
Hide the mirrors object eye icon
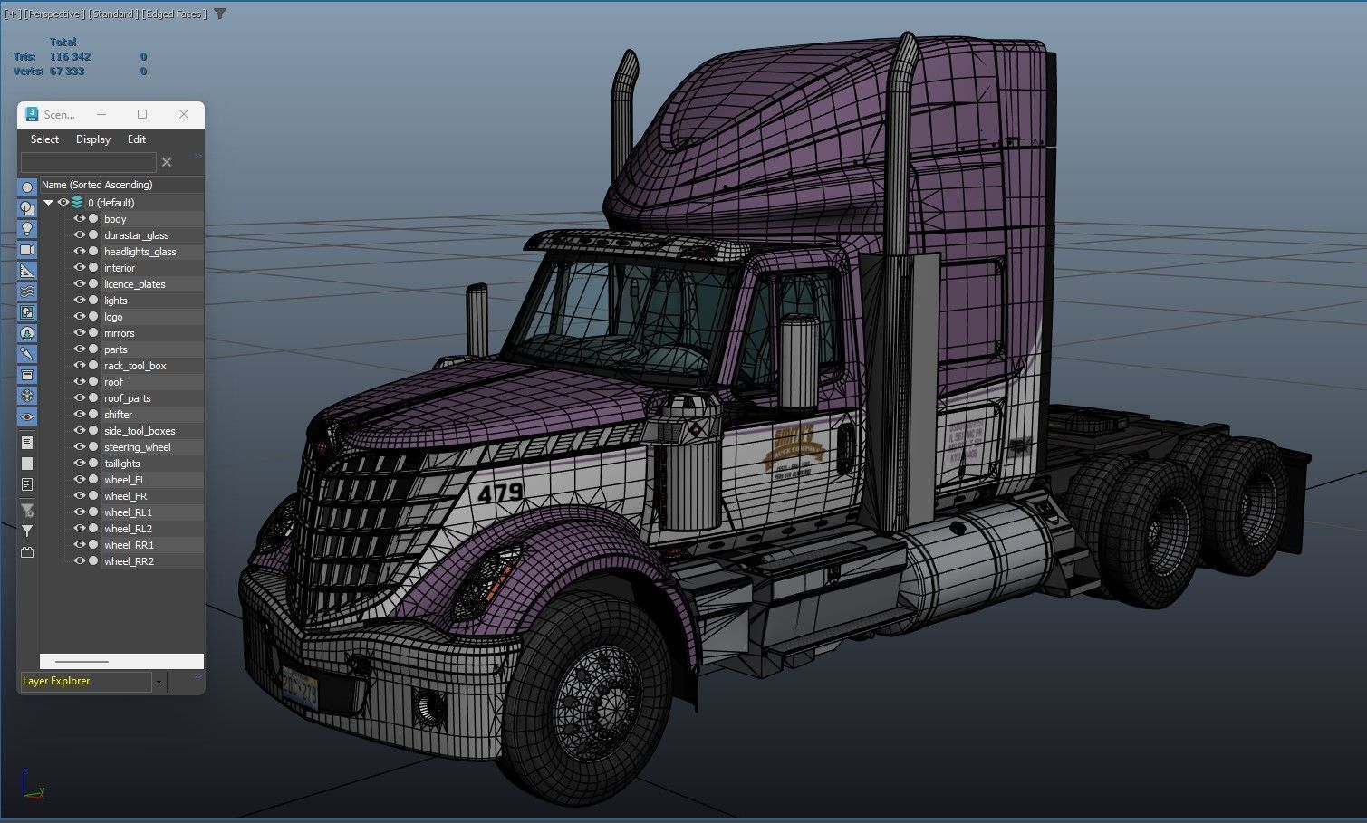pos(80,333)
